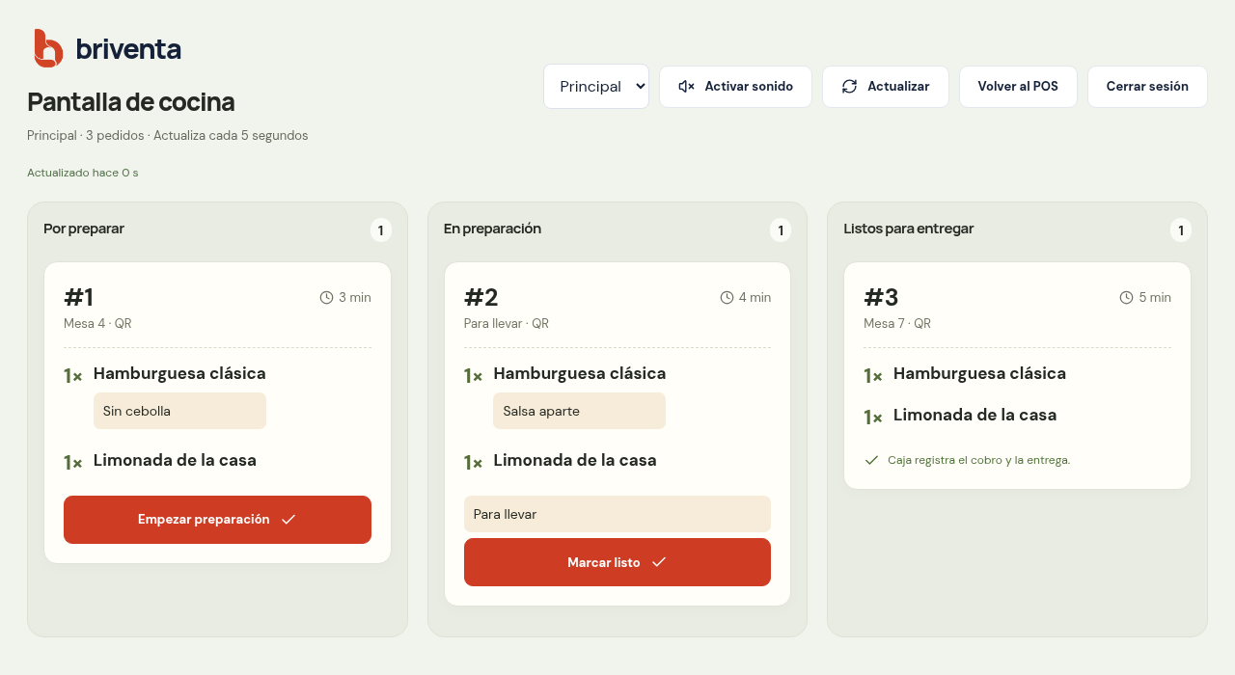Click the briventa logo icon

[x=48, y=48]
